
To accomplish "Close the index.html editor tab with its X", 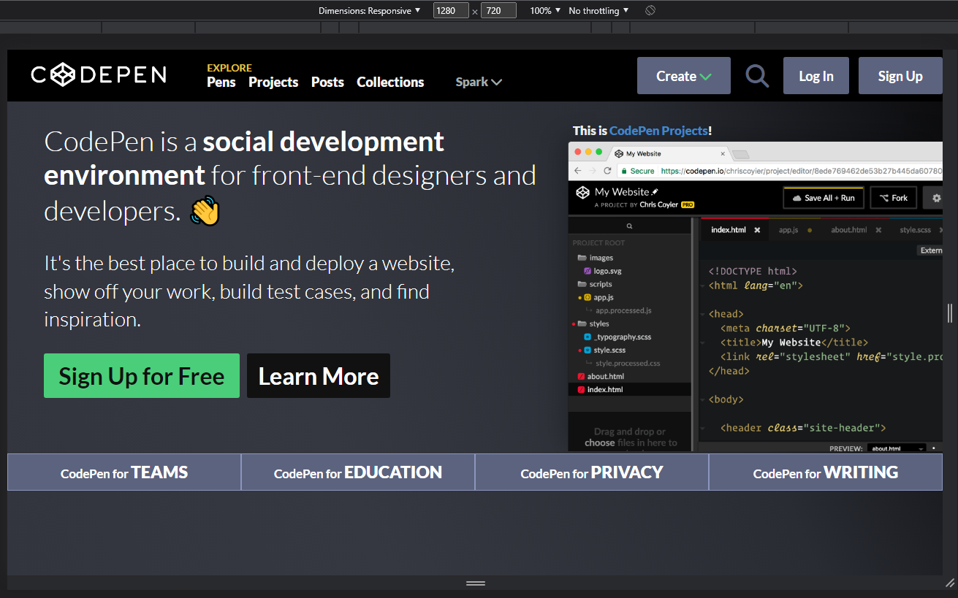I will pos(757,230).
